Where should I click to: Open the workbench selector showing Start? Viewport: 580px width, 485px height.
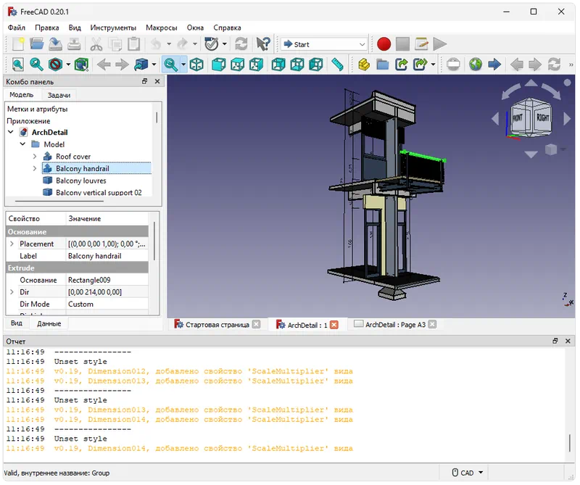[324, 44]
